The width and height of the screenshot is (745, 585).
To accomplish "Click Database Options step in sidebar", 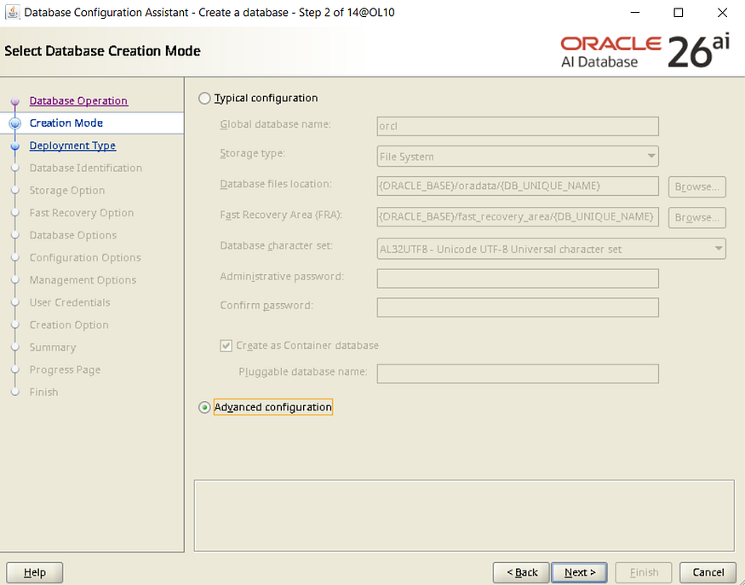I will point(72,235).
